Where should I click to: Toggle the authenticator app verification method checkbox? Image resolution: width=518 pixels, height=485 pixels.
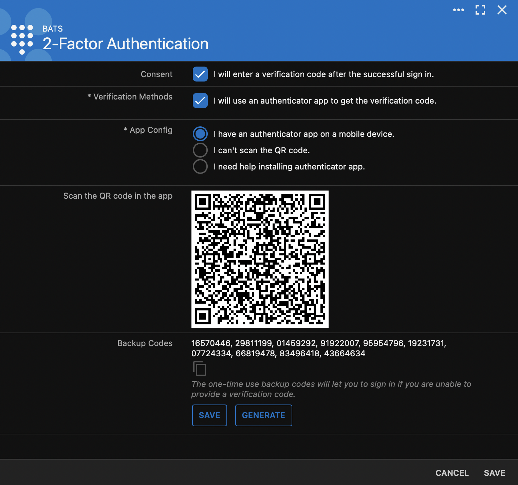click(x=200, y=101)
